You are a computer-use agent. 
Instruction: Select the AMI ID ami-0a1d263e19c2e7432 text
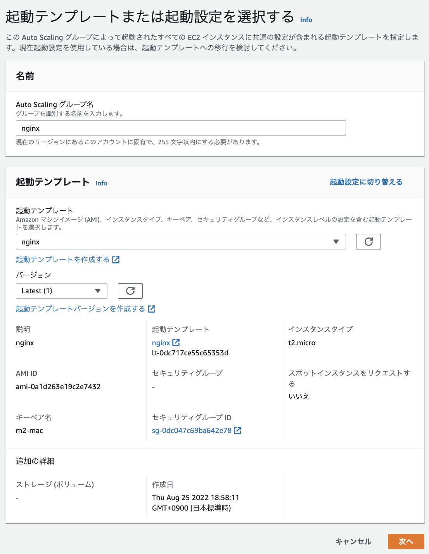click(x=57, y=386)
